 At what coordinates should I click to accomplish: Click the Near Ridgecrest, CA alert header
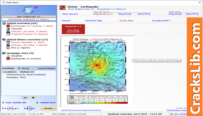[29, 17]
